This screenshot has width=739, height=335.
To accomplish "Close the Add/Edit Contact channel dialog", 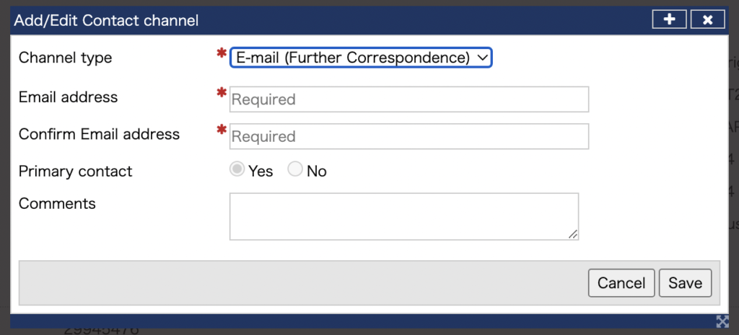I will pyautogui.click(x=707, y=19).
